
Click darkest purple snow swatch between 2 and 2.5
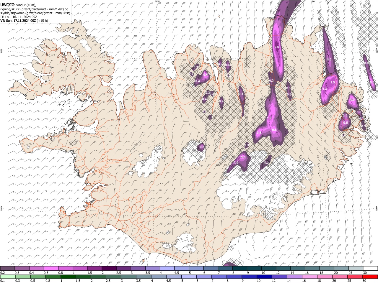point(109,268)
